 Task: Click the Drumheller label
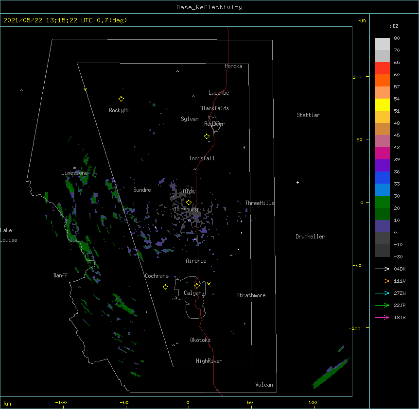click(x=310, y=237)
